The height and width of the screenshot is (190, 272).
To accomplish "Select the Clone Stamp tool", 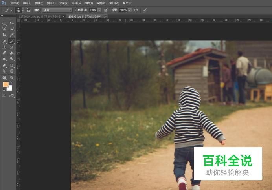I will (x=5, y=47).
